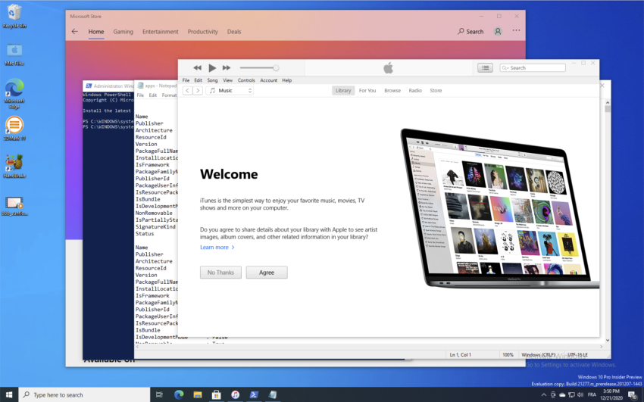644x402 pixels.
Task: Select Home tab in Microsoft Store
Action: click(x=96, y=32)
